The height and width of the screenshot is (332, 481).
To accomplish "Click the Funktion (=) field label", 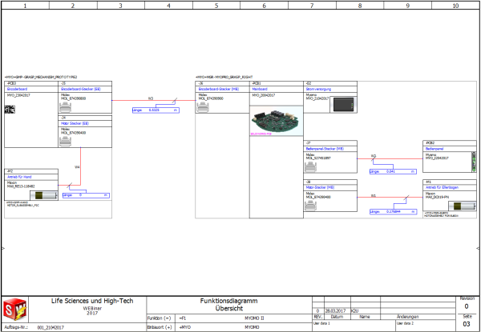I will coord(159,318).
